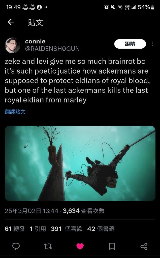Image resolution: width=160 pixels, height=258 pixels.
Task: View the 1 引用 quotes list
Action: [x=38, y=229]
